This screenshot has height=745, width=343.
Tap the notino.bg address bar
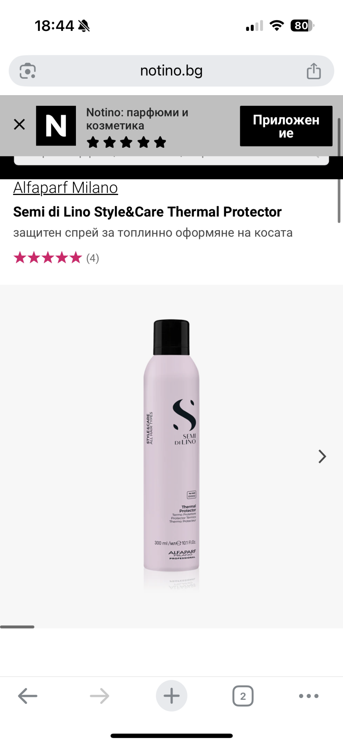[x=171, y=71]
